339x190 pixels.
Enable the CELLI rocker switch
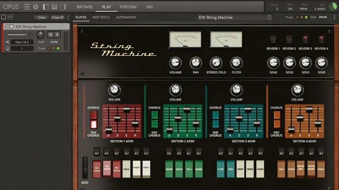tap(189, 169)
